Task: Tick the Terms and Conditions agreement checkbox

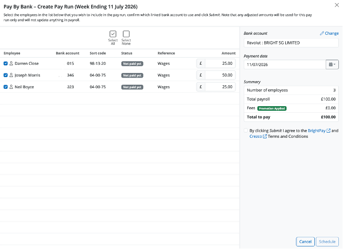Action: pos(246,131)
